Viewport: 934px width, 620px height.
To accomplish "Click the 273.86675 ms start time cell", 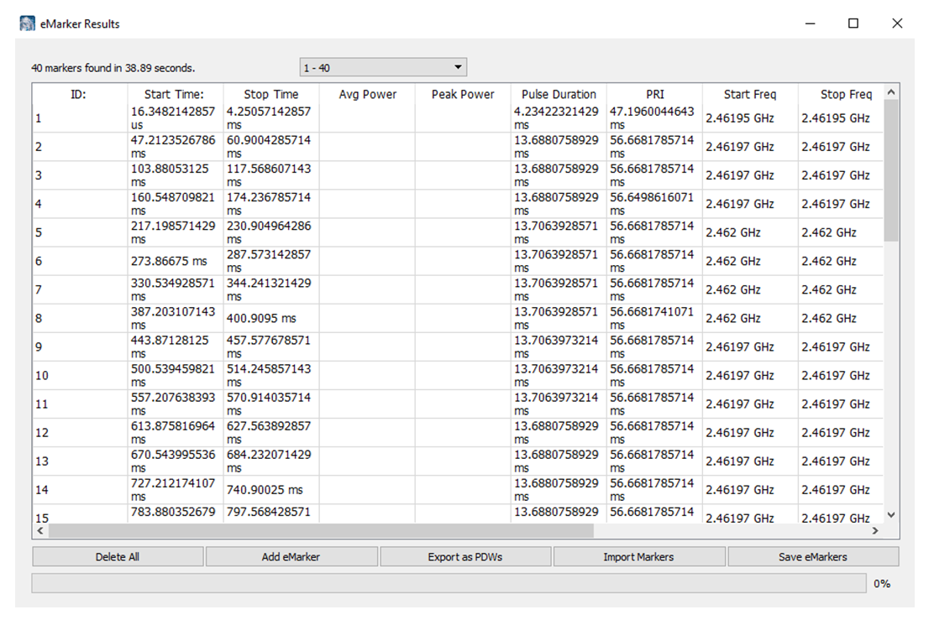I will (175, 261).
